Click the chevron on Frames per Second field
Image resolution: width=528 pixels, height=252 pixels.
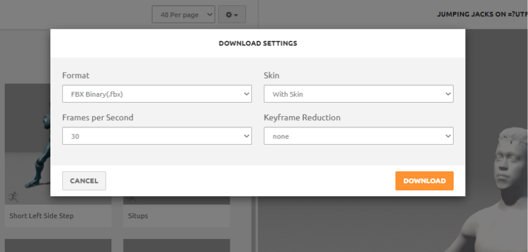246,136
